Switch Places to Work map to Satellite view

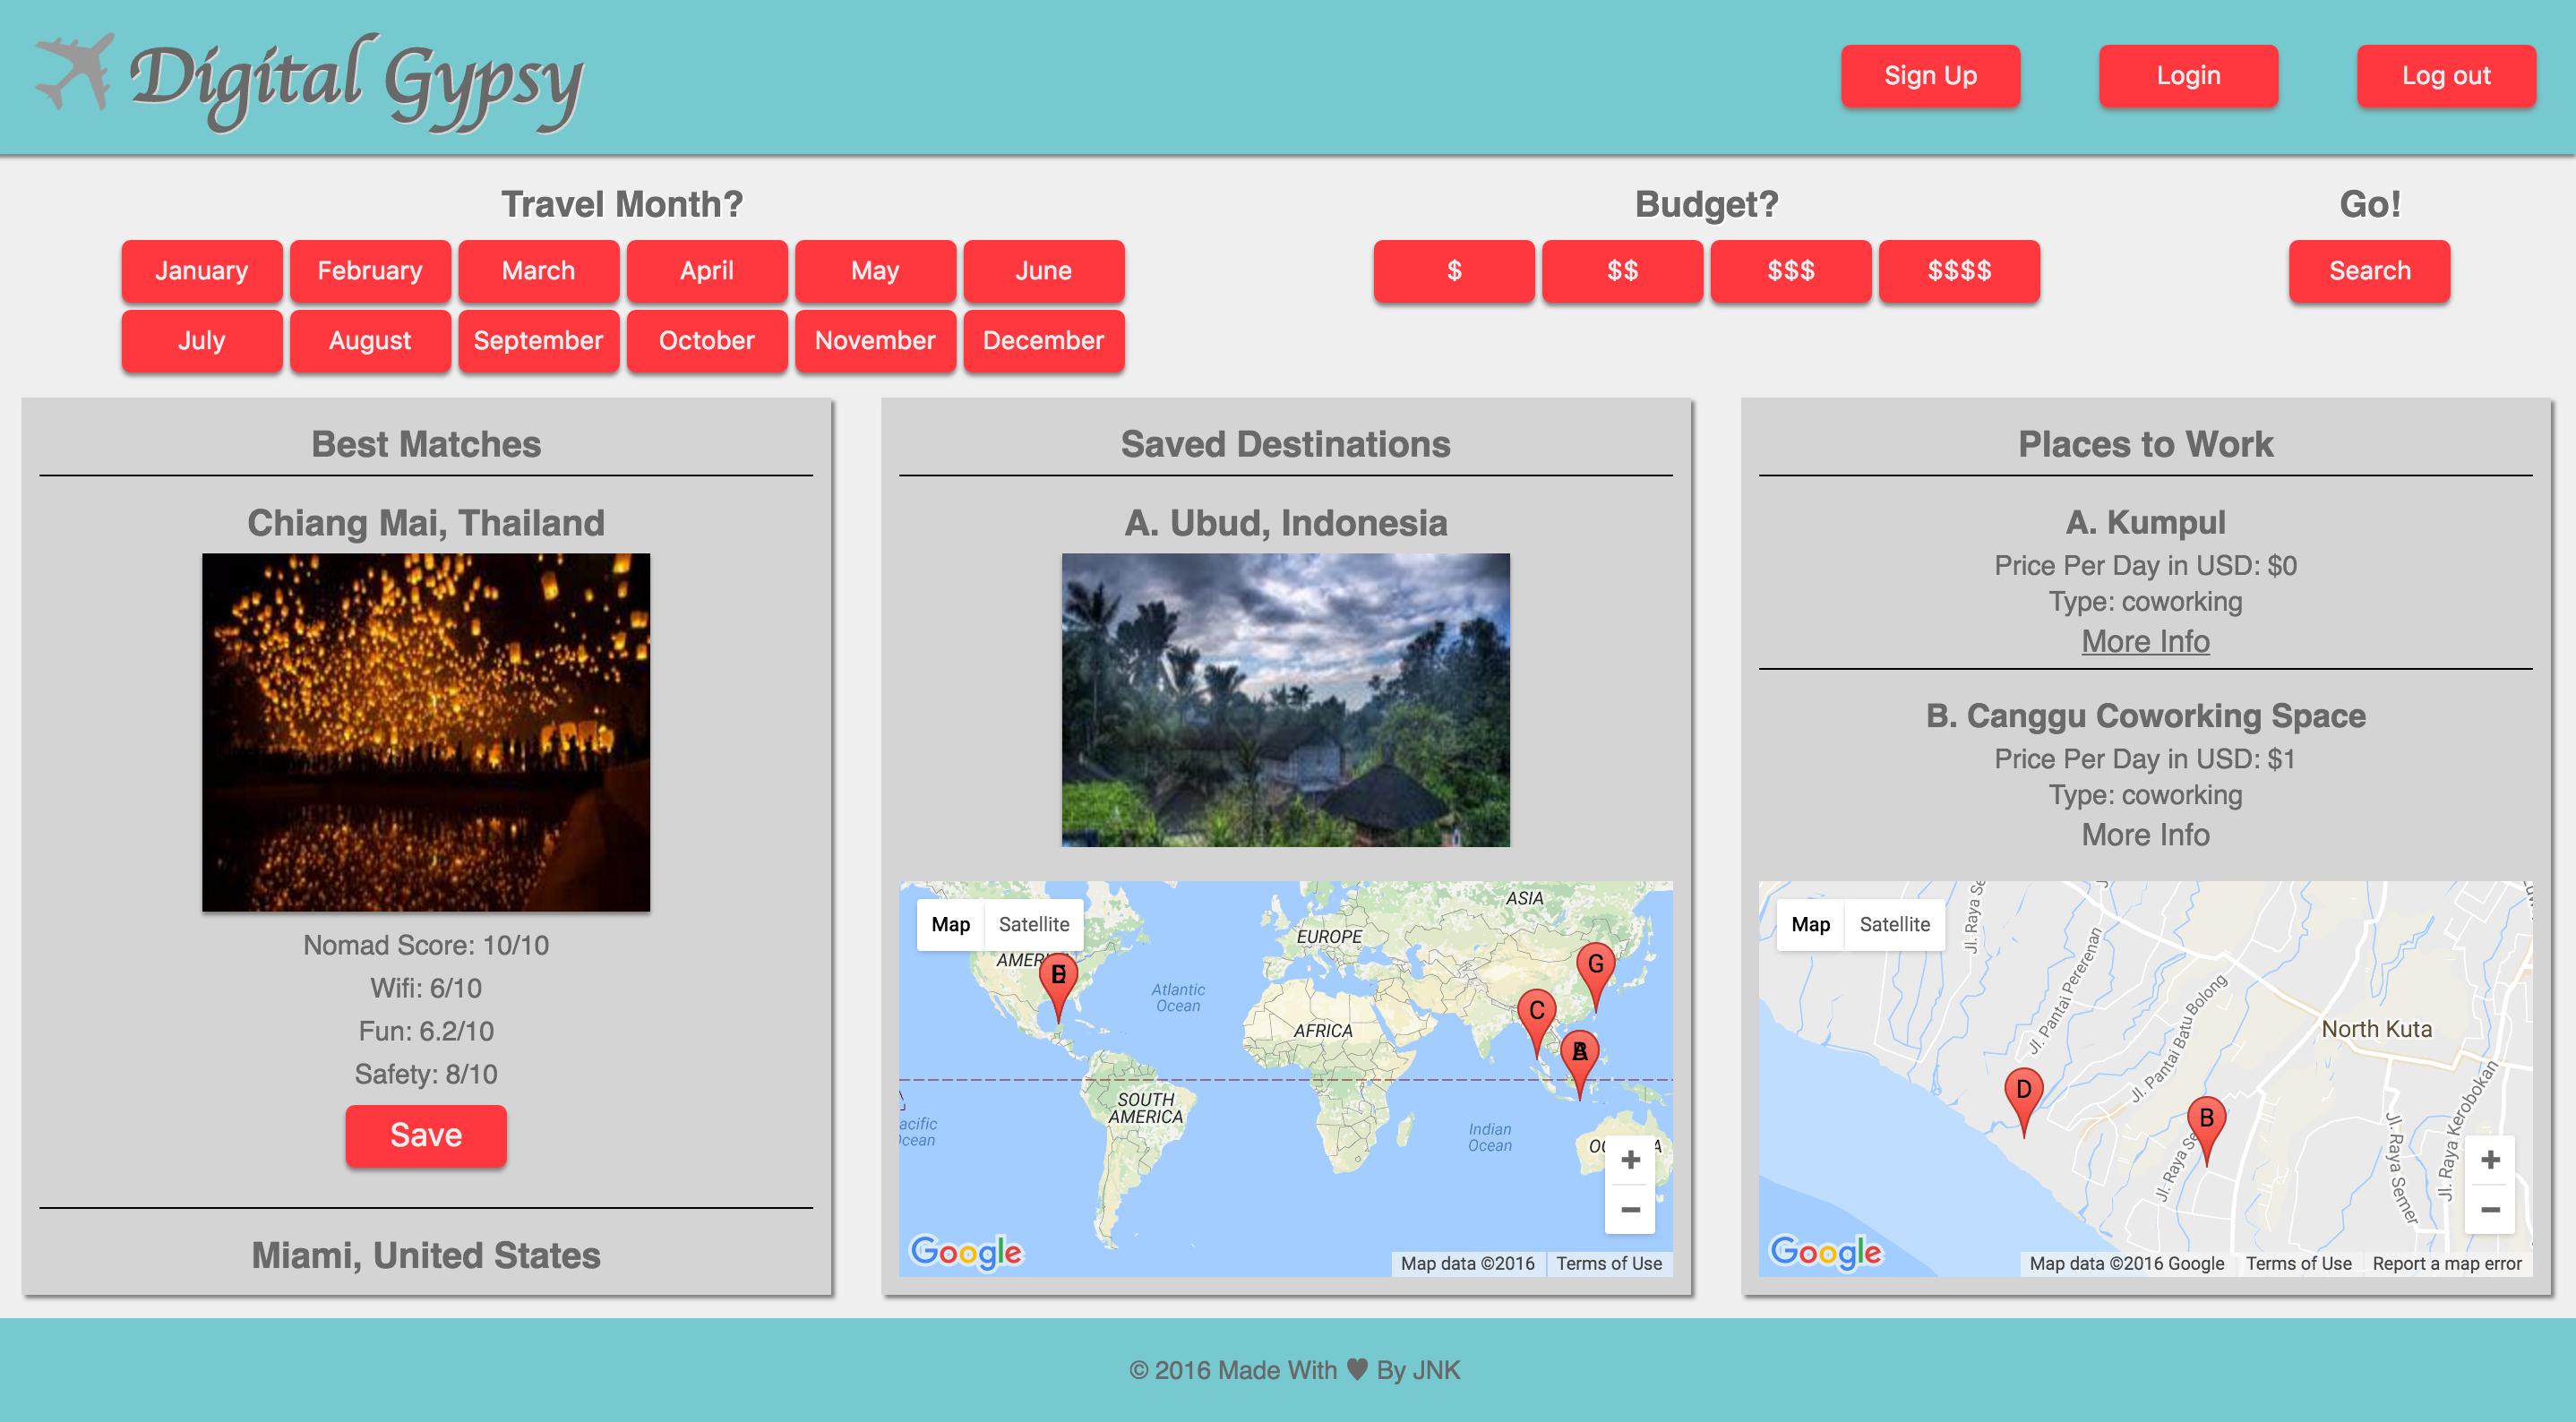[x=1895, y=923]
